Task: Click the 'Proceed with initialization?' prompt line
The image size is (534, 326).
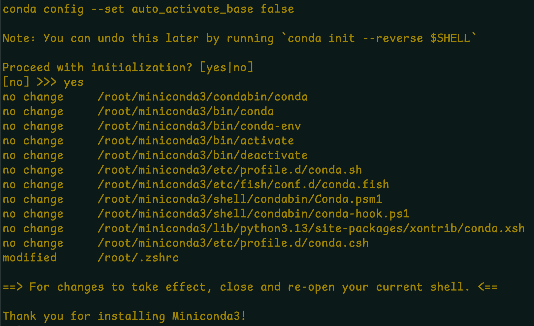Action: 97,68
